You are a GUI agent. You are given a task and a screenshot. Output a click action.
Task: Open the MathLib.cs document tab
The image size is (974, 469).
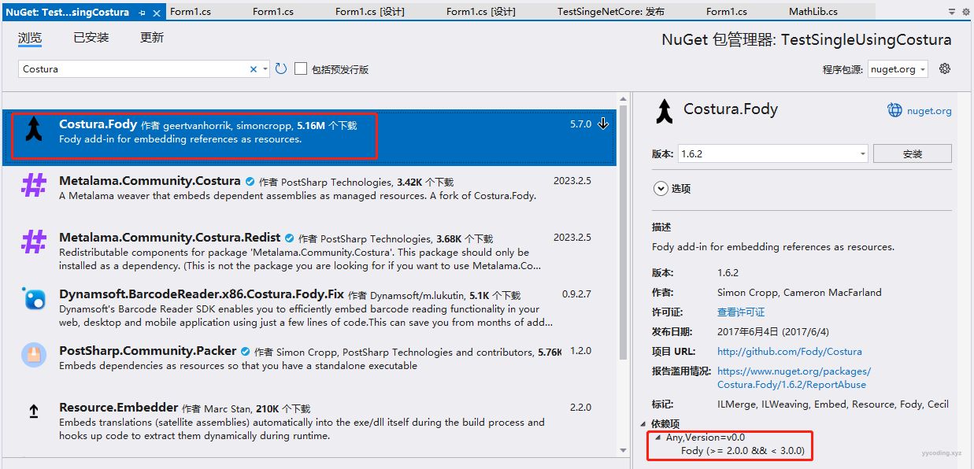coord(813,12)
